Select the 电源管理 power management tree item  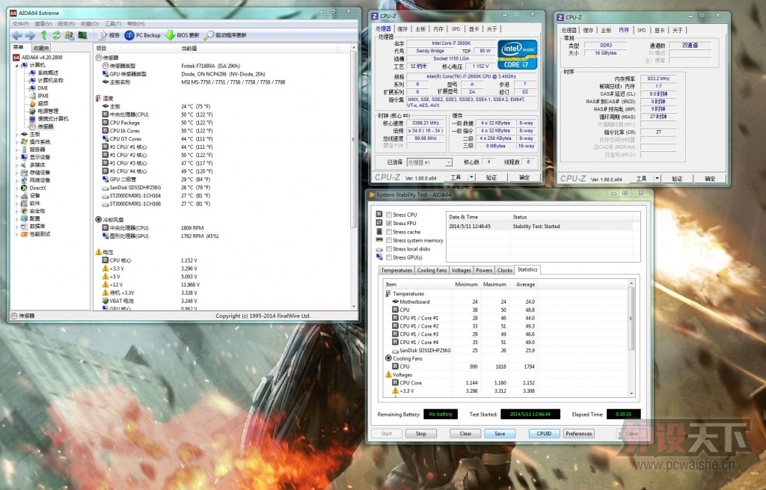(44, 111)
